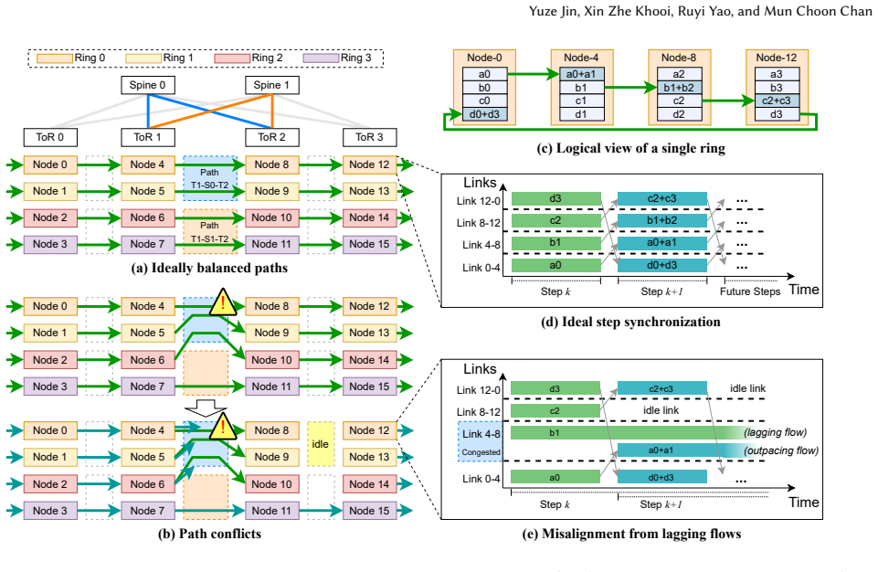Click the Node-0 header in ring view
Image resolution: width=878 pixels, height=572 pixels.
[x=484, y=58]
